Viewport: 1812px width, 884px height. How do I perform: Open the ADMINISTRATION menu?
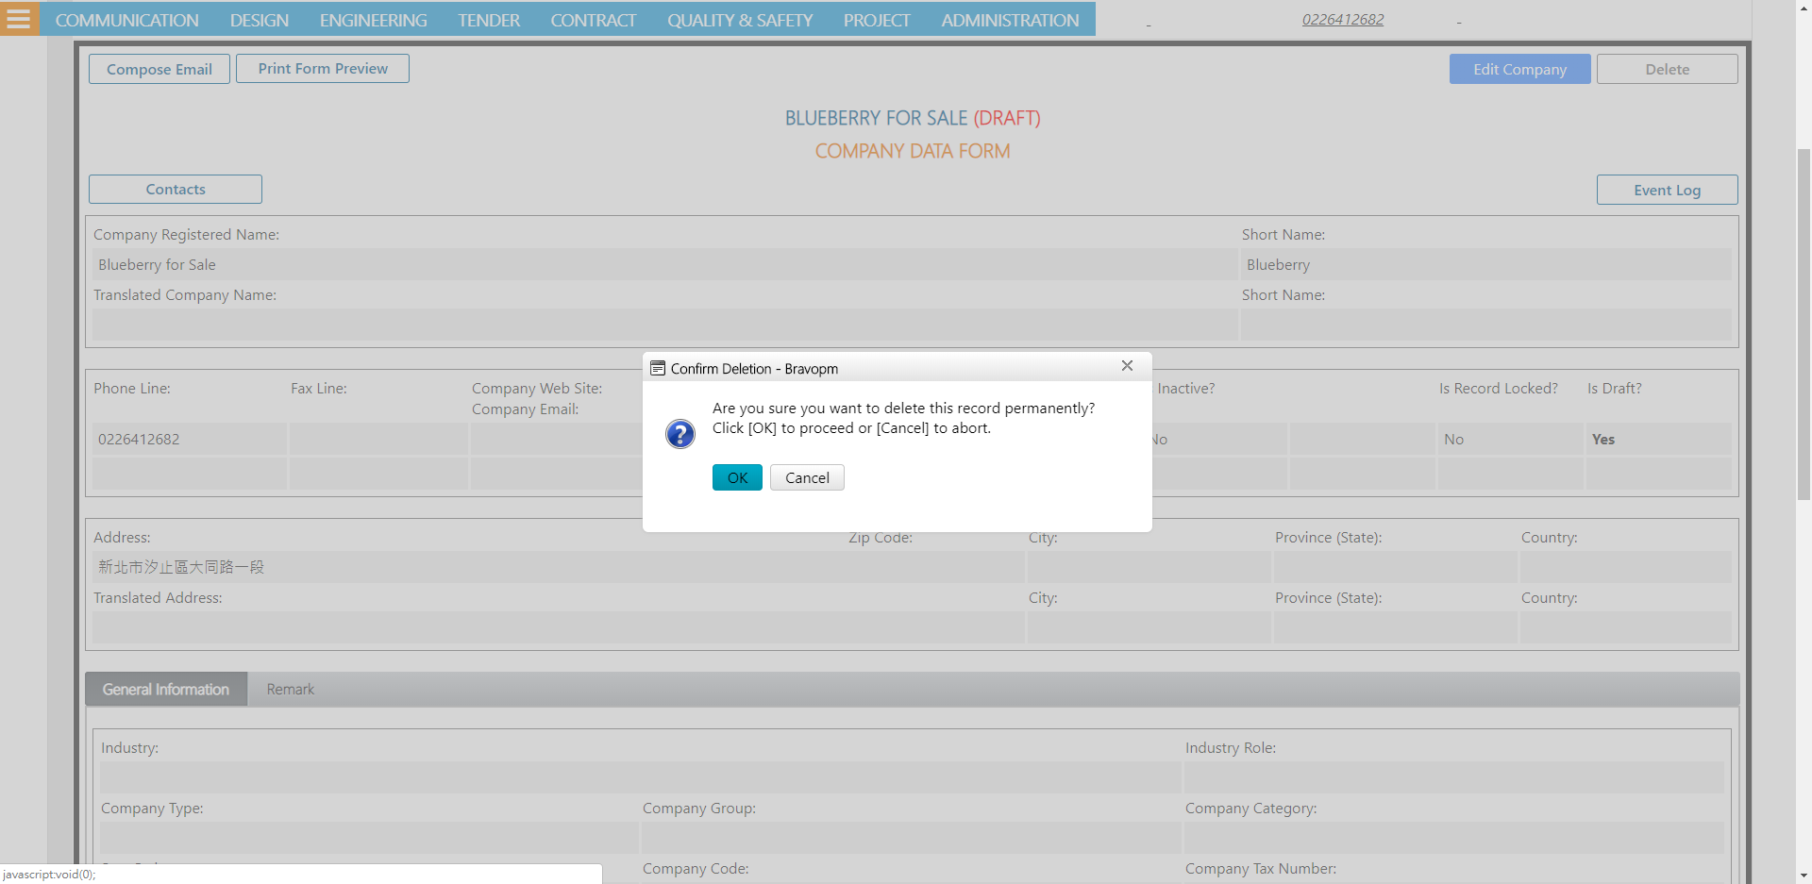tap(1009, 20)
